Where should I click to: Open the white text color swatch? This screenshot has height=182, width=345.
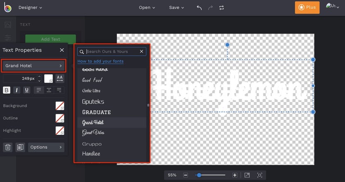(x=49, y=78)
